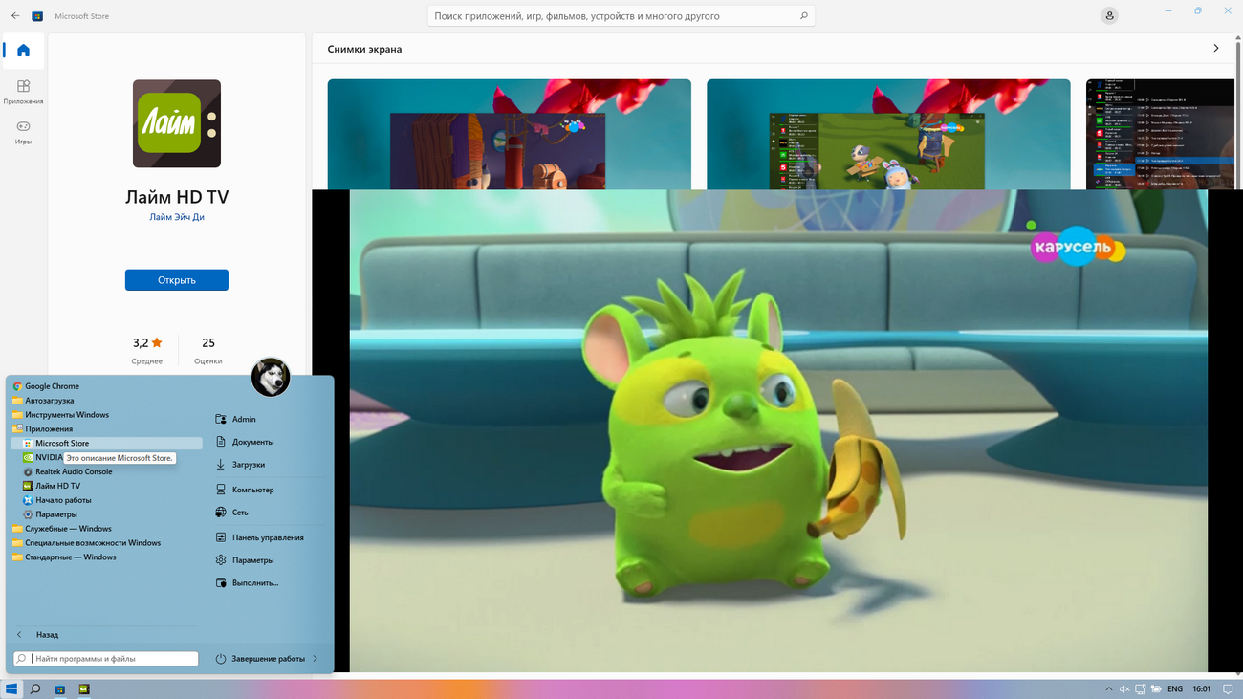Select Microsoft Store in Start menu list
The height and width of the screenshot is (699, 1243).
(106, 444)
